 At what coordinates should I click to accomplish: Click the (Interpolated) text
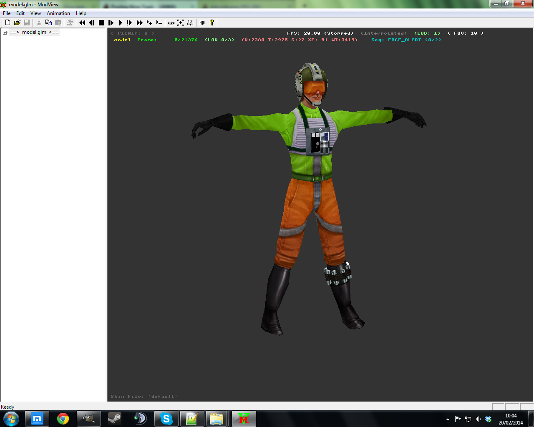(x=384, y=33)
